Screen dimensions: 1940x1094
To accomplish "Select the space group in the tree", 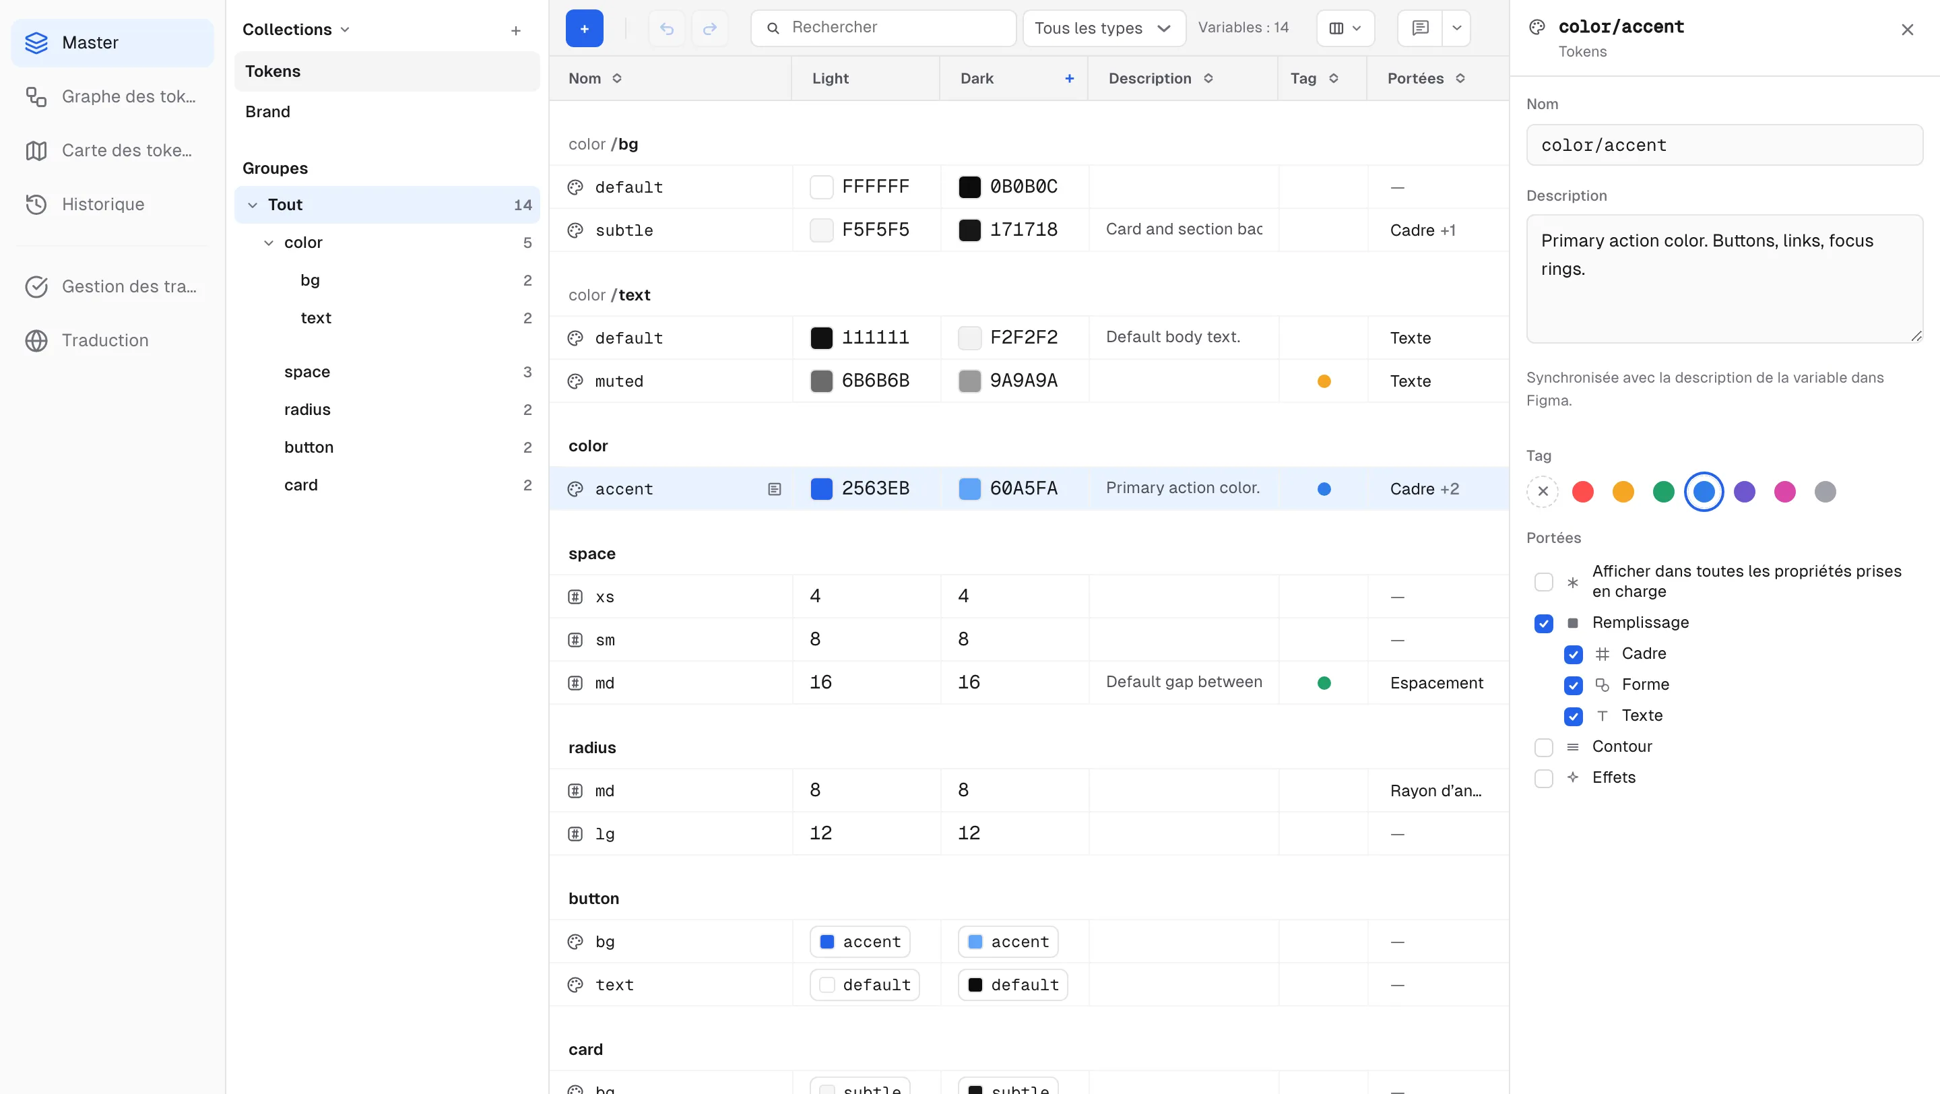I will (x=387, y=372).
